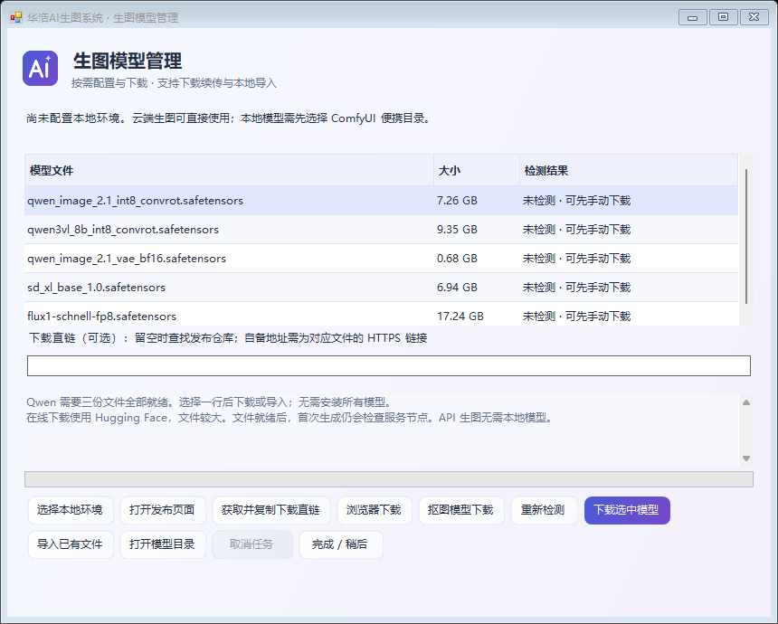Click the info text scroll up arrow
Viewport: 778px width, 624px height.
click(745, 402)
